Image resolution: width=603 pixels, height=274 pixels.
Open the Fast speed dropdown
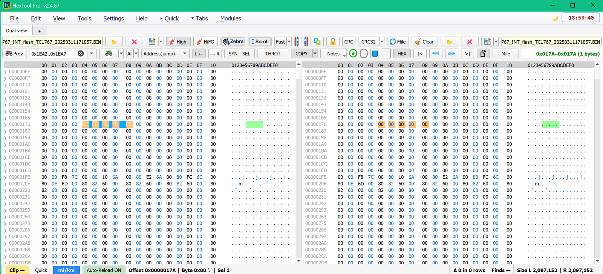coord(289,42)
